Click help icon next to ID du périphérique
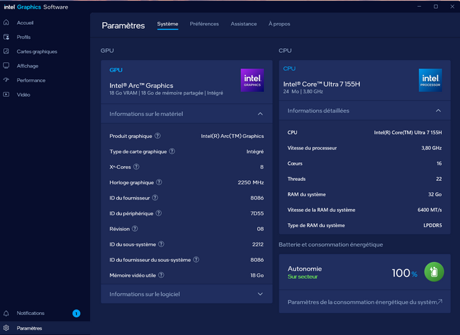The width and height of the screenshot is (460, 335). [x=158, y=213]
